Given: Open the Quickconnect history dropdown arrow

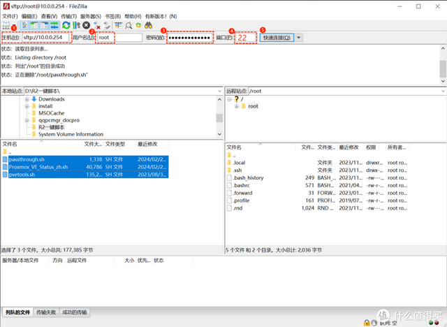Looking at the screenshot, I should [300, 38].
